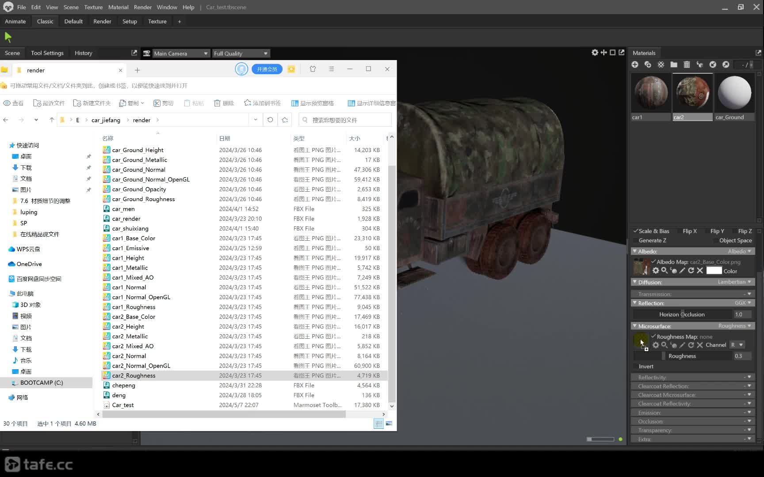
Task: Open Full Quality dropdown
Action: click(241, 53)
